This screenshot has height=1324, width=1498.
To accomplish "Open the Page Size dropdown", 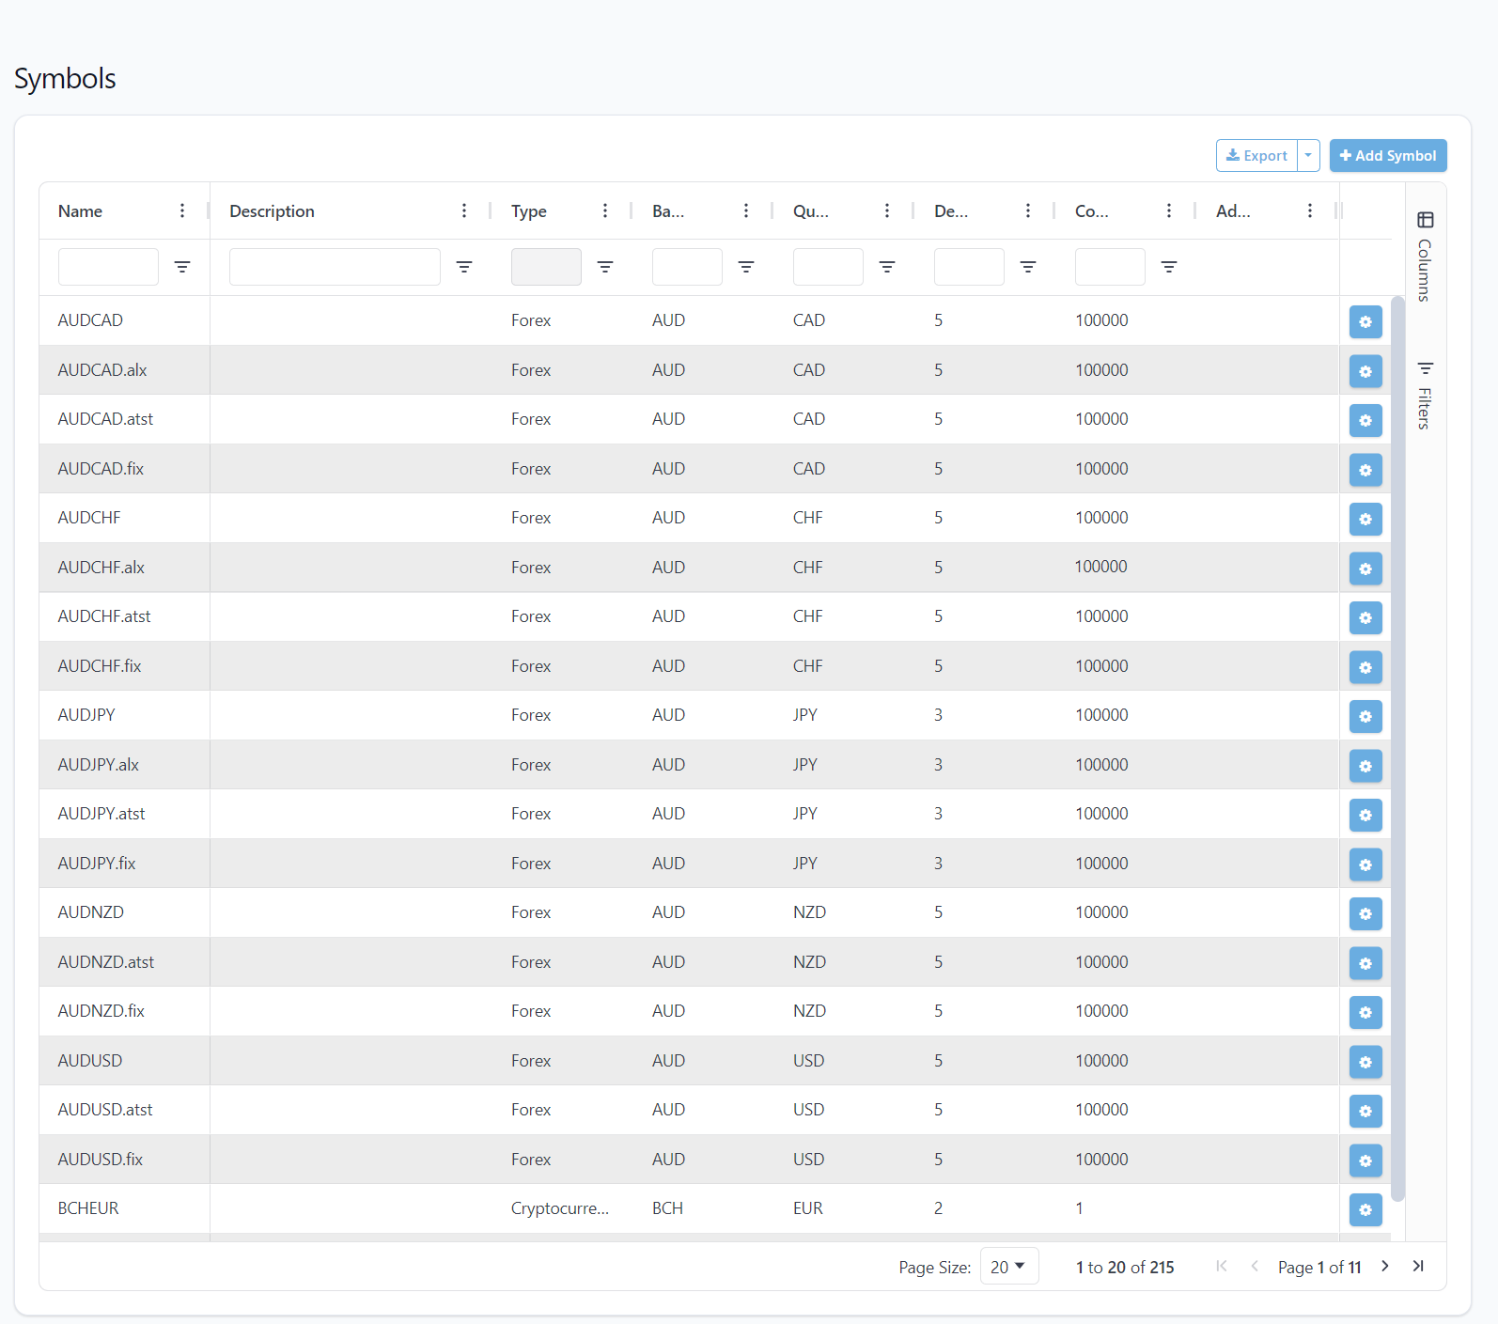I will (x=1008, y=1267).
